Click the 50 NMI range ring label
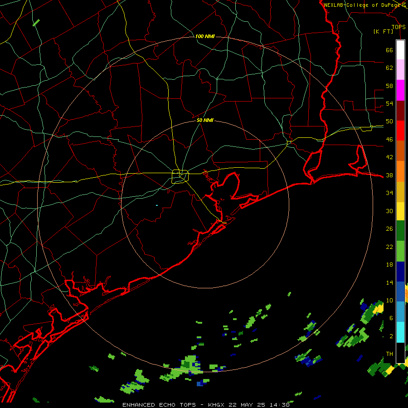This screenshot has width=408, height=408. pyautogui.click(x=205, y=120)
